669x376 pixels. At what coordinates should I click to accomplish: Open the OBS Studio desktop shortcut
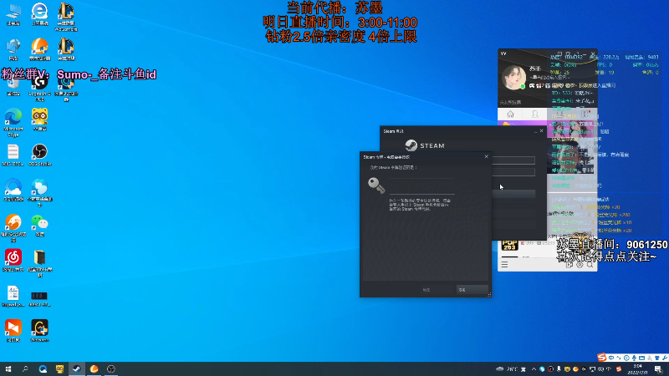pyautogui.click(x=39, y=155)
